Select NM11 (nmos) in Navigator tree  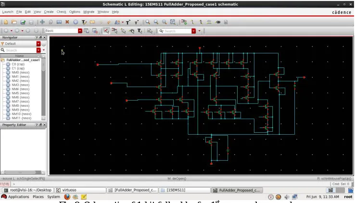click(21, 118)
